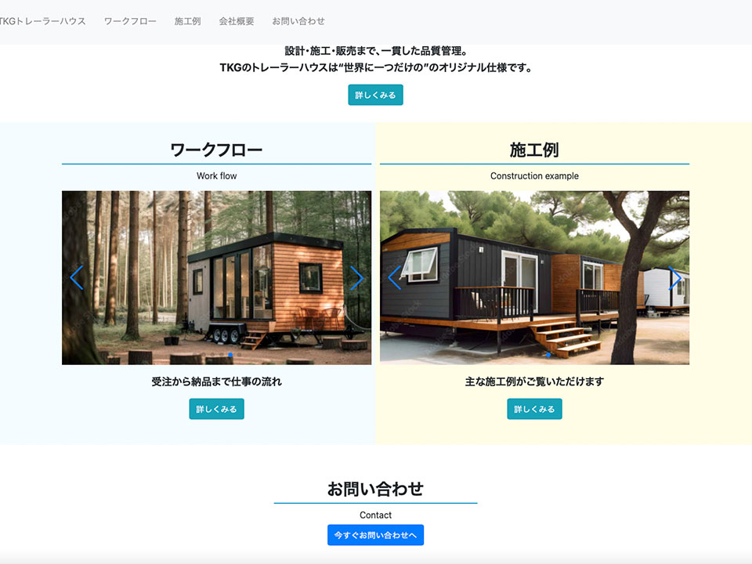Select blue pagination dot in Construction example carousel

coord(548,355)
